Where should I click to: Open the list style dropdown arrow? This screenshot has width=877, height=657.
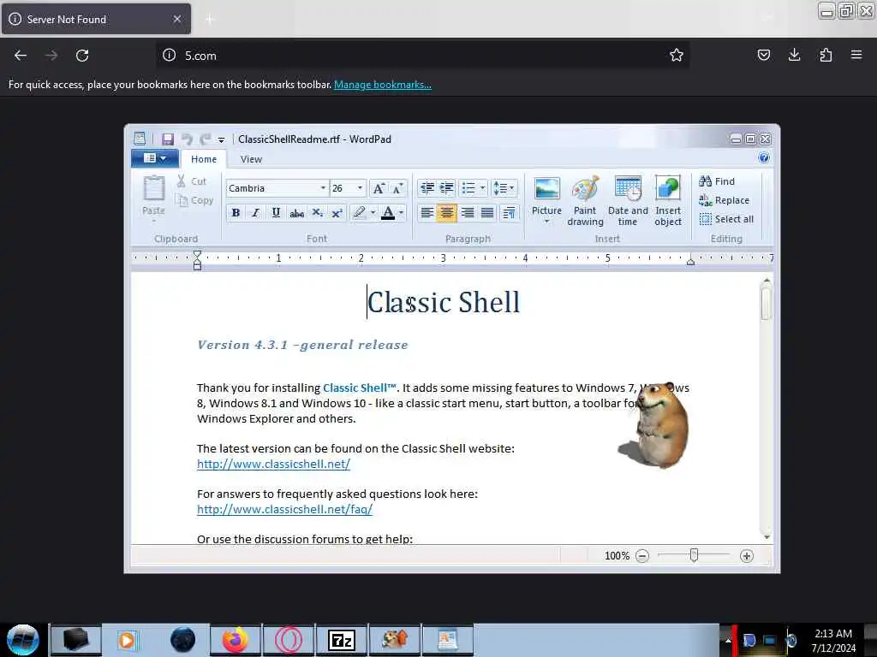click(483, 188)
